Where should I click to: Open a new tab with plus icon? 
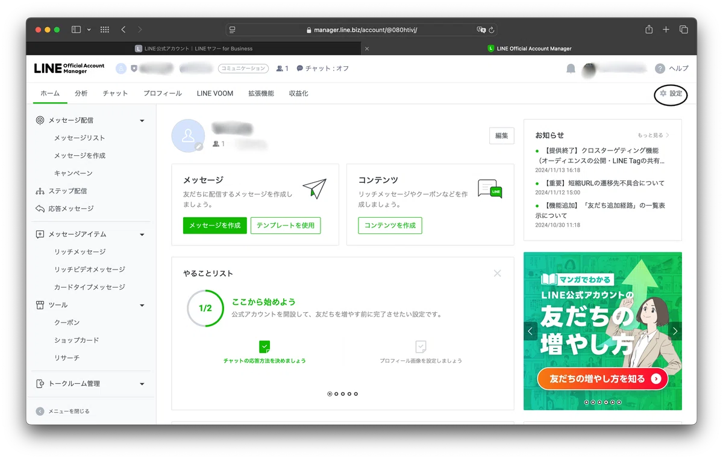(666, 29)
